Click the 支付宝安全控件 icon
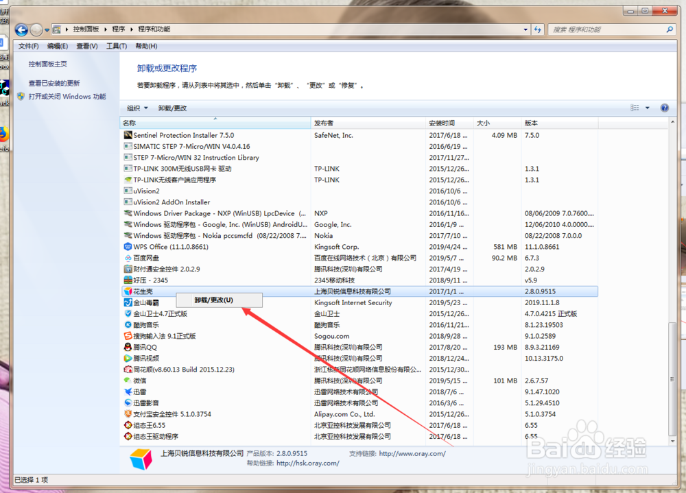The image size is (686, 493). click(x=128, y=414)
